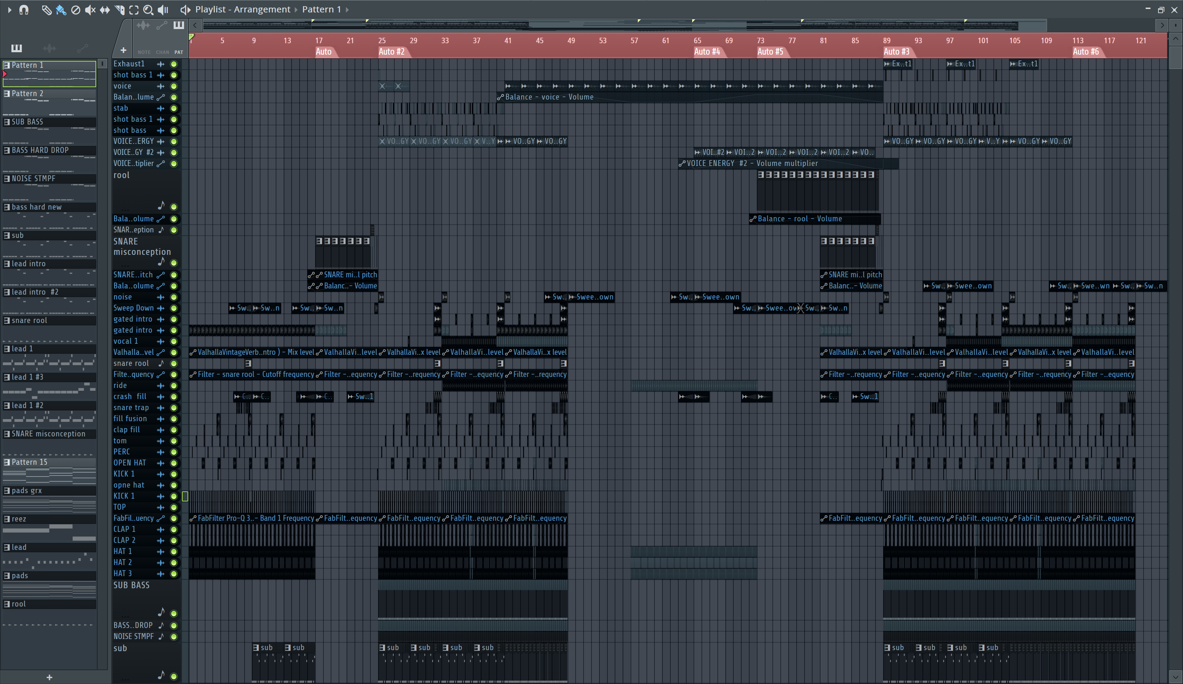
Task: Click the picker panel scrollbar handle
Action: tap(102, 63)
